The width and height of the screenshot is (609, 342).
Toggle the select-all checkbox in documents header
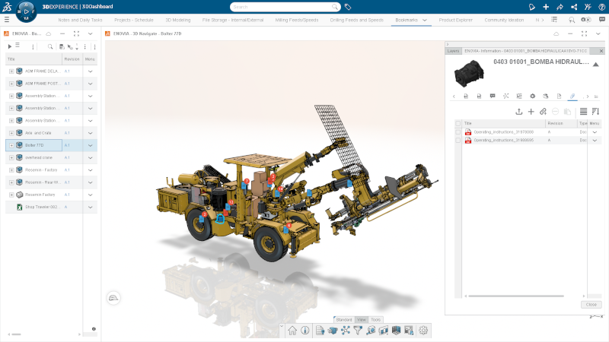click(x=458, y=123)
